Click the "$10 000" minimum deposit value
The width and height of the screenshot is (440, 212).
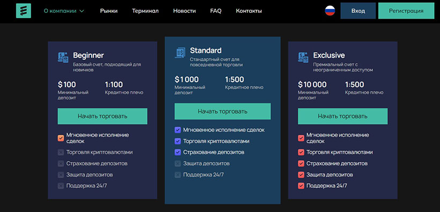pos(312,84)
